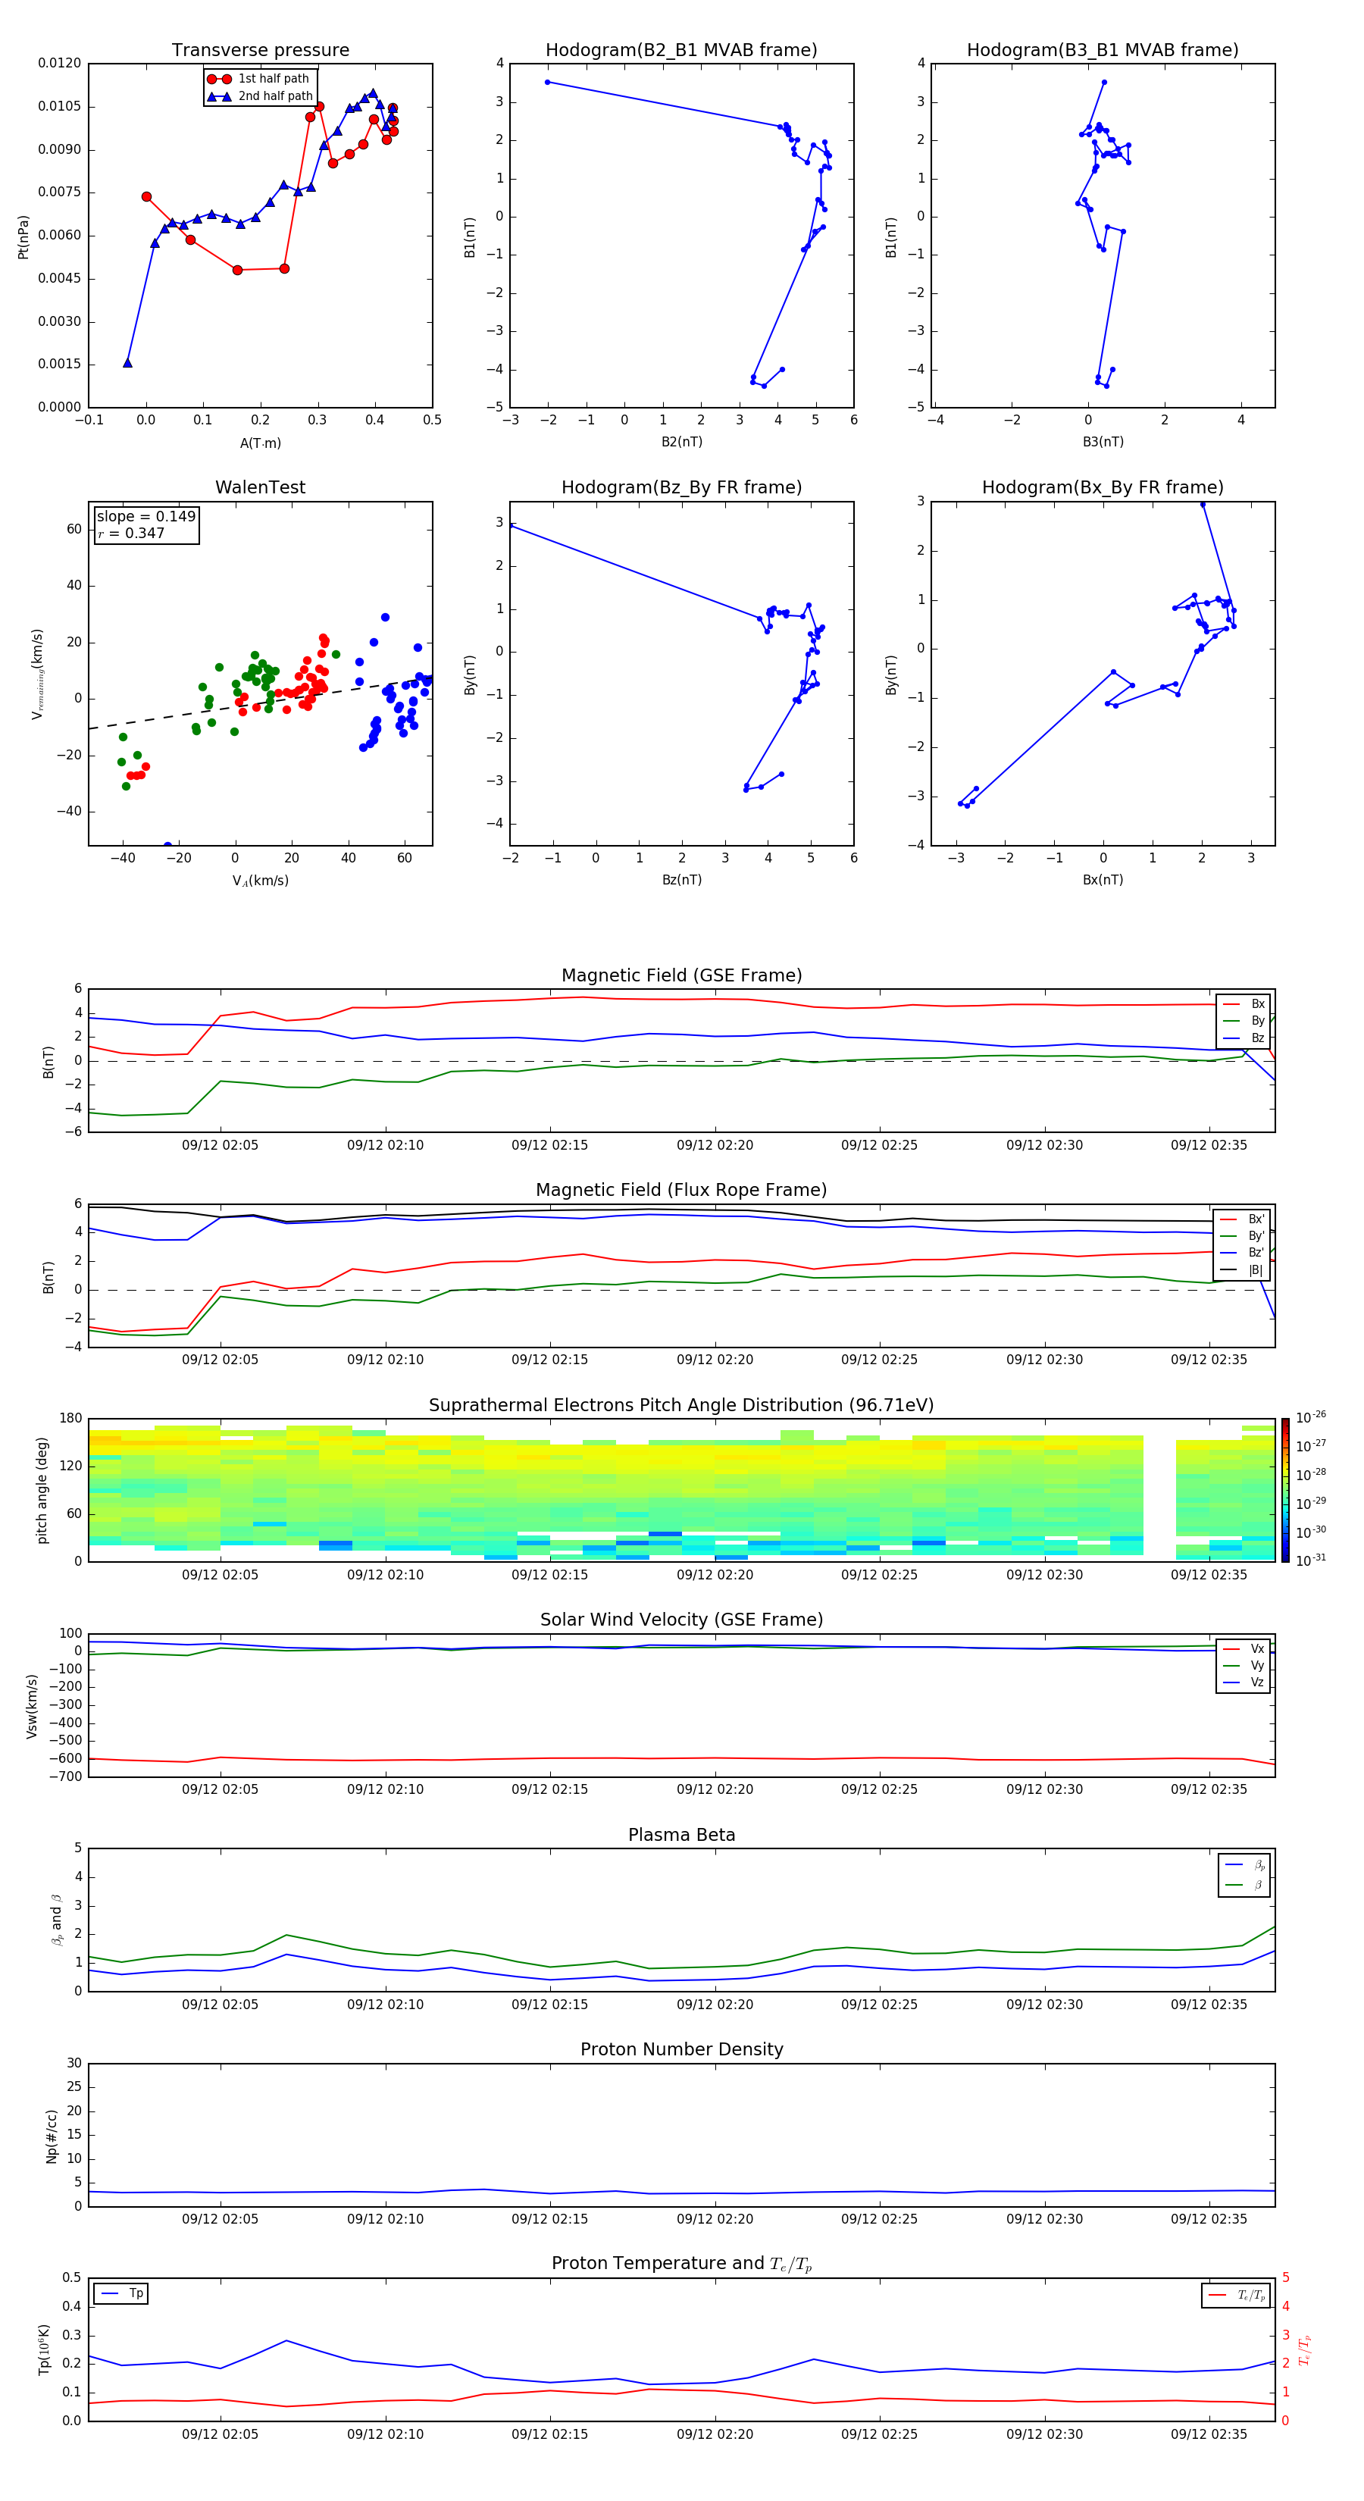This screenshot has width=1364, height=2501.
Task: Click the 'Hodogram(B2_B1 MVAB frame)' title
Action: click(x=681, y=51)
